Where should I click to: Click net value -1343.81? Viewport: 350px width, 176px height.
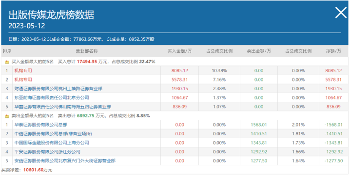click(333, 143)
